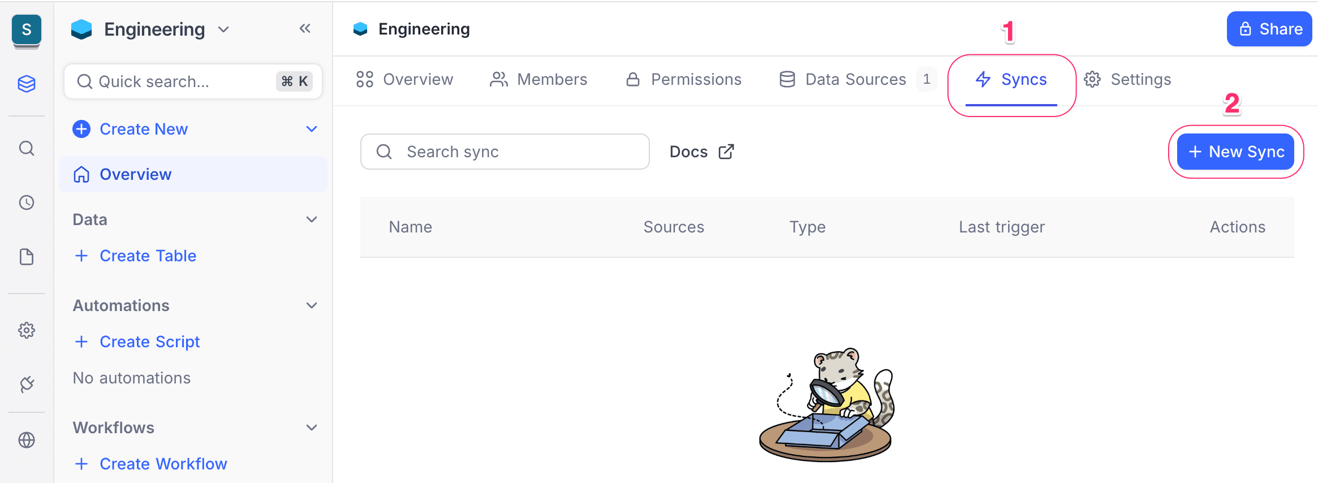Image resolution: width=1318 pixels, height=483 pixels.
Task: Click the magnifier search icon in left rail
Action: point(27,148)
